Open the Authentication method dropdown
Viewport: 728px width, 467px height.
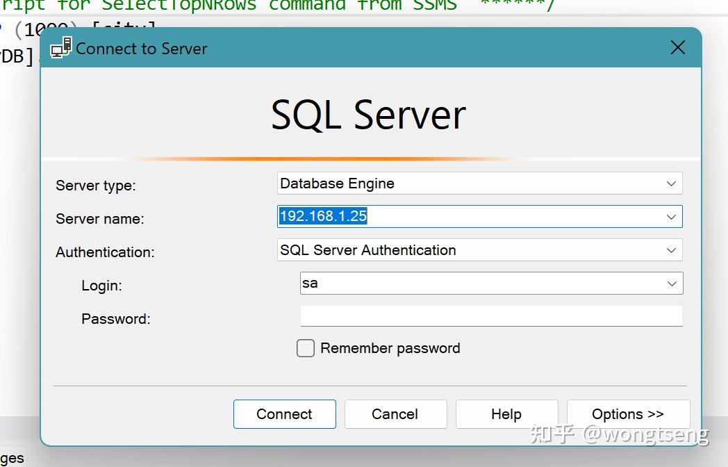point(670,249)
